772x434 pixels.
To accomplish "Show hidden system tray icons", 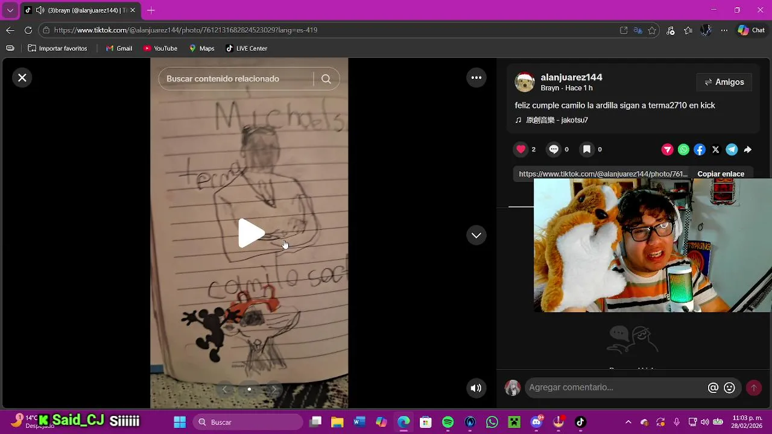I will tap(628, 422).
